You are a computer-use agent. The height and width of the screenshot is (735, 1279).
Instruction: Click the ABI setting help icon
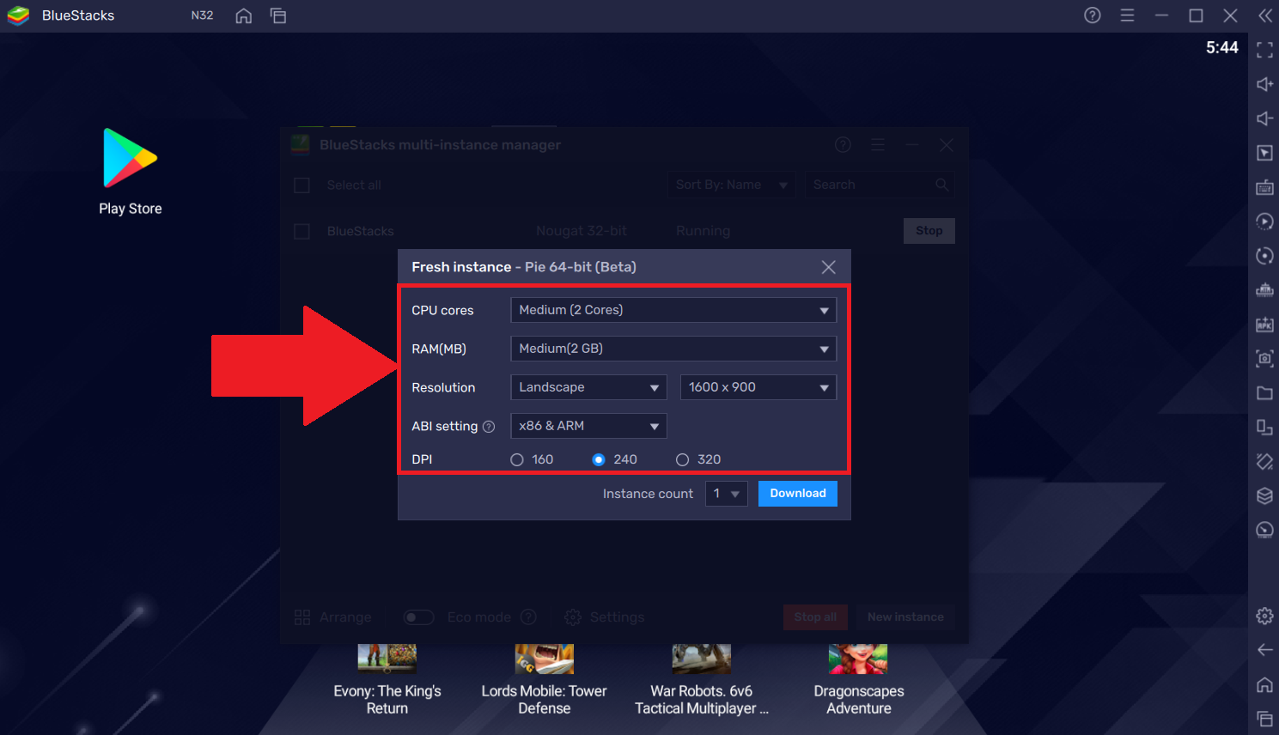pos(489,427)
